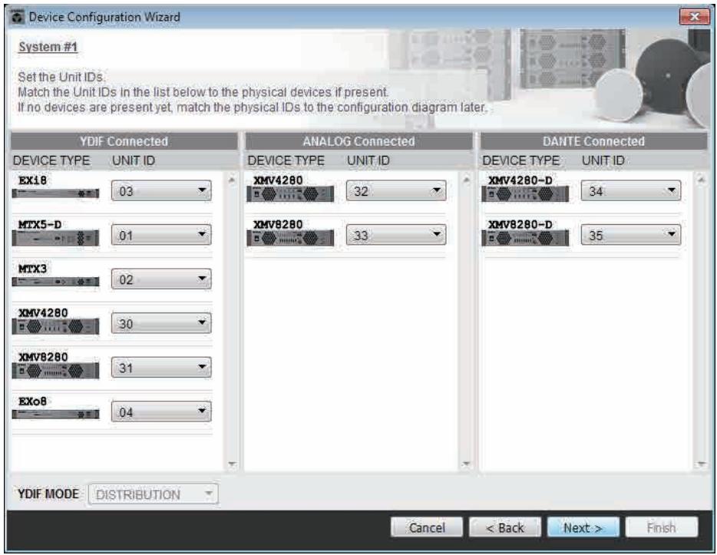Click the up arrow of YDIF list scrollbar
The height and width of the screenshot is (555, 717).
(232, 180)
